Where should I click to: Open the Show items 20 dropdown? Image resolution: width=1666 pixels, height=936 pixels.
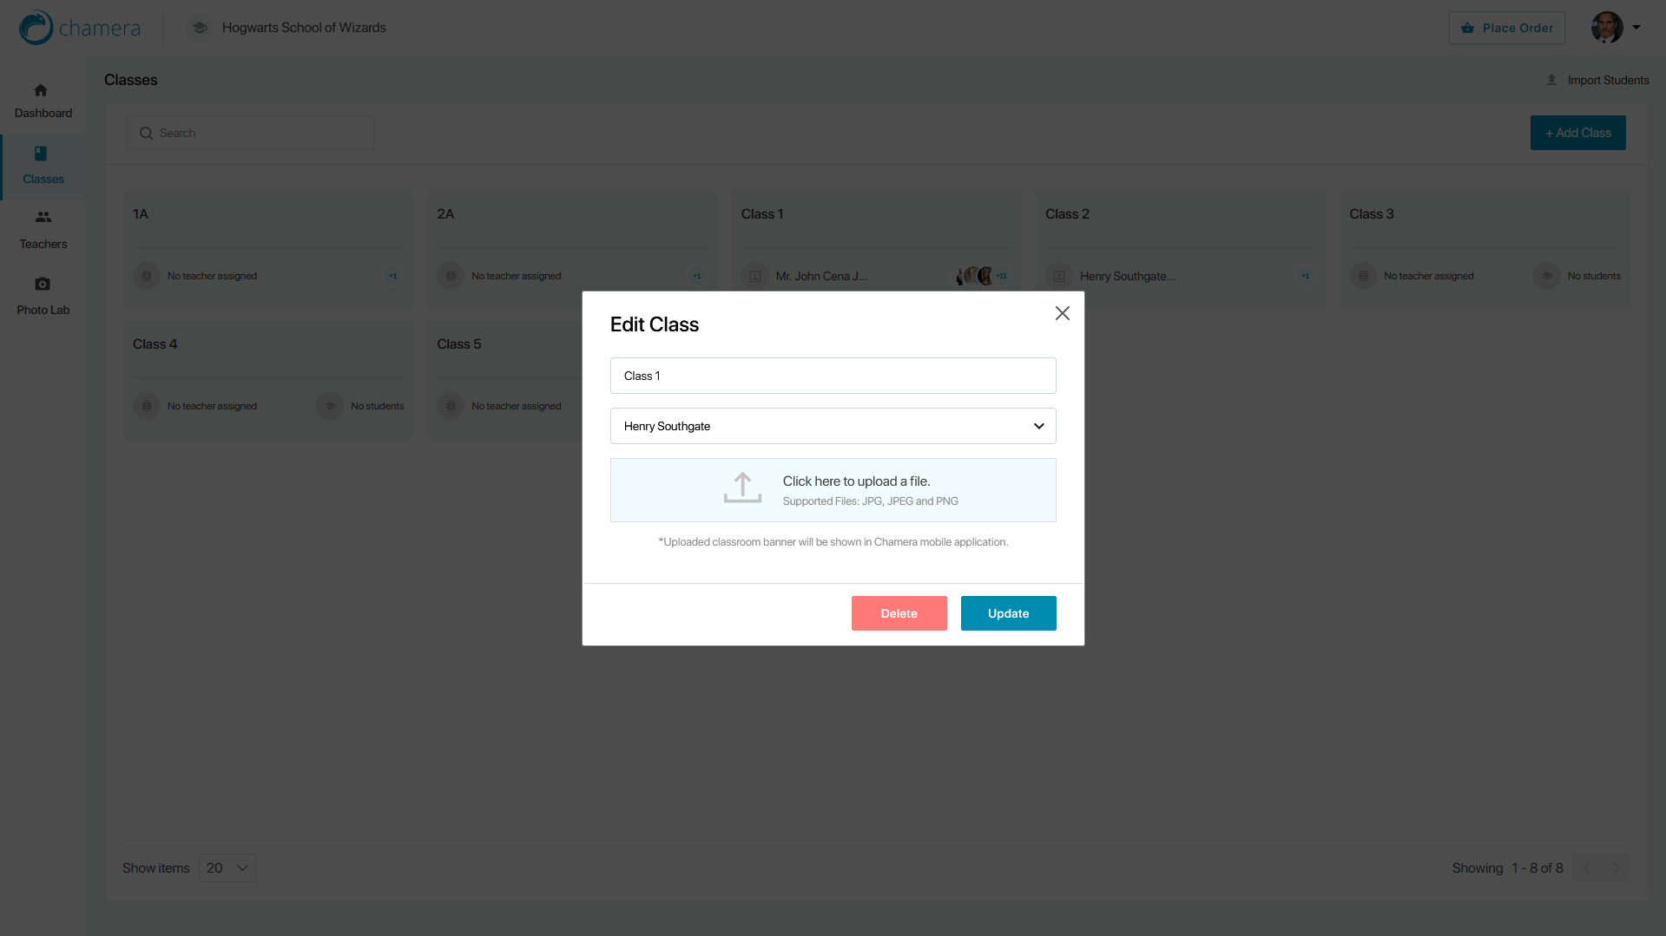click(x=227, y=867)
